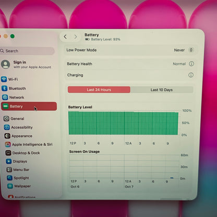Select Displays in sidebar
The height and width of the screenshot is (217, 217).
click(20, 161)
